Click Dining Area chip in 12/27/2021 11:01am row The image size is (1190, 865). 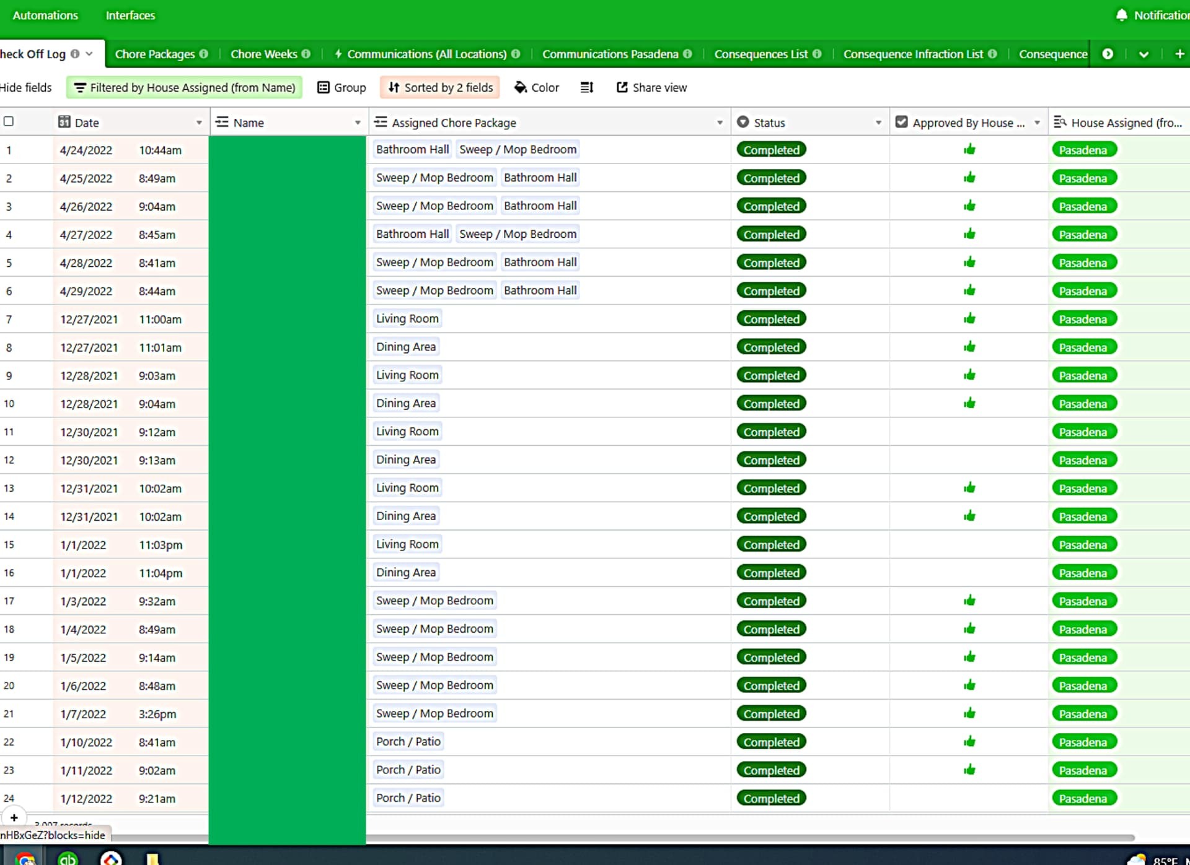click(406, 347)
